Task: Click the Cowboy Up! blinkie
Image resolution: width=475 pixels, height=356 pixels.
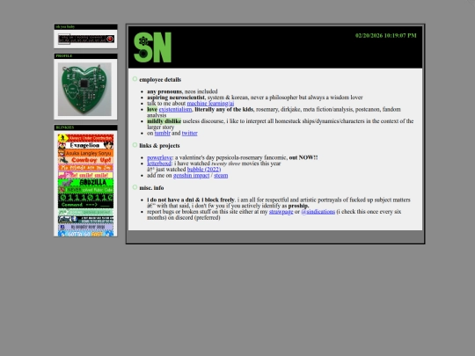Action: 85,160
